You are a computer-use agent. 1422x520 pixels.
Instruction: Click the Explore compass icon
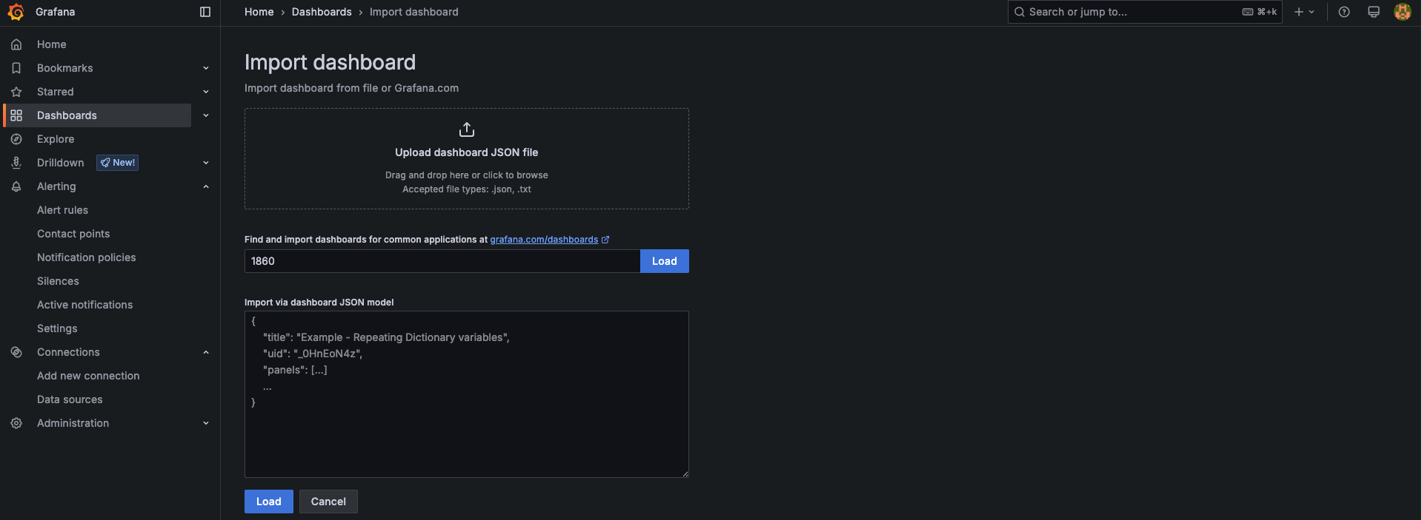point(16,139)
